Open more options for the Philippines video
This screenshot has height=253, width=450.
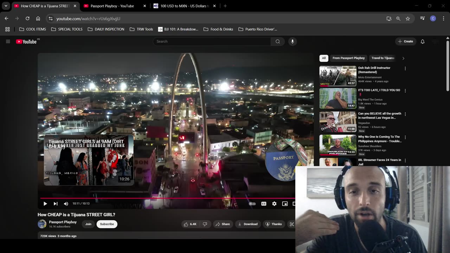pos(405,137)
